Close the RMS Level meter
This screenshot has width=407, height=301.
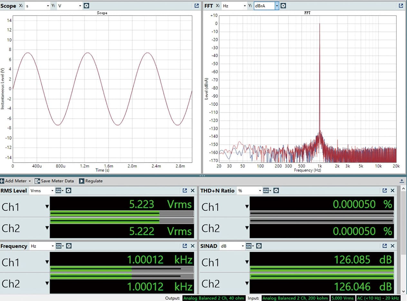[193, 191]
